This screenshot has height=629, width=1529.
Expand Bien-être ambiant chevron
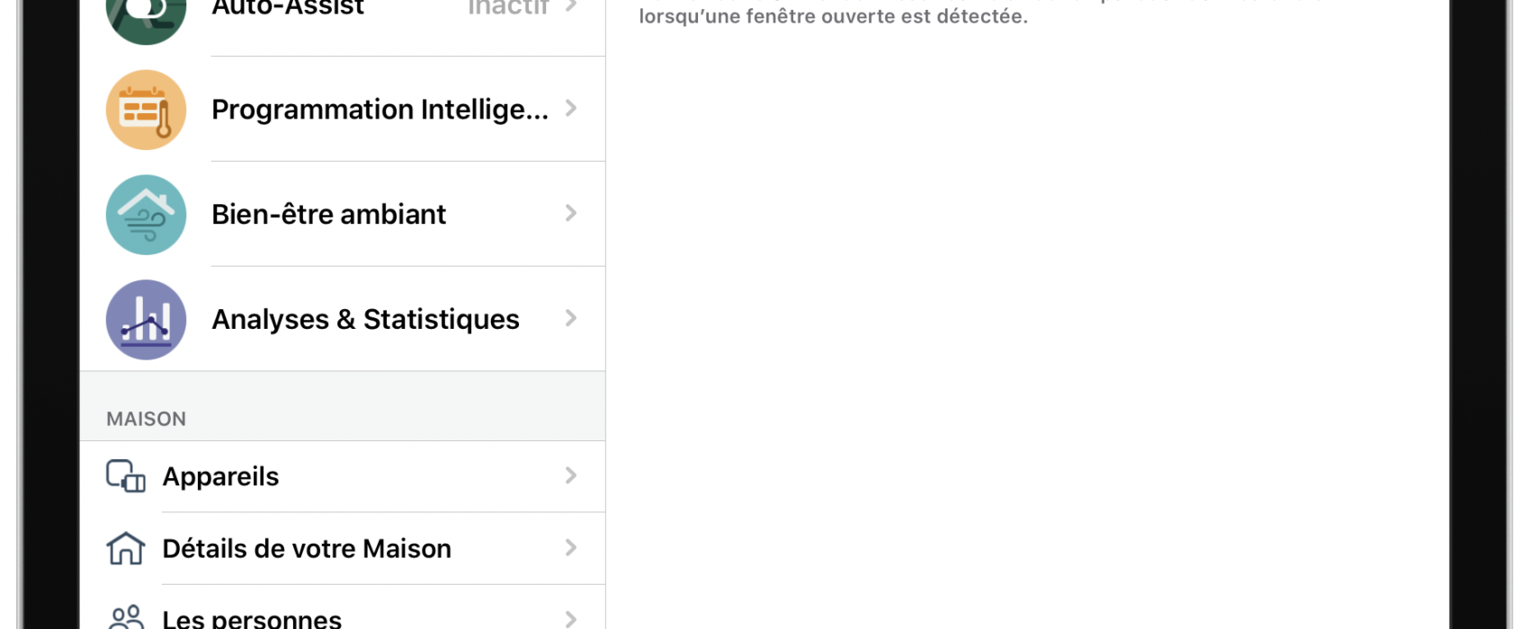pyautogui.click(x=571, y=214)
